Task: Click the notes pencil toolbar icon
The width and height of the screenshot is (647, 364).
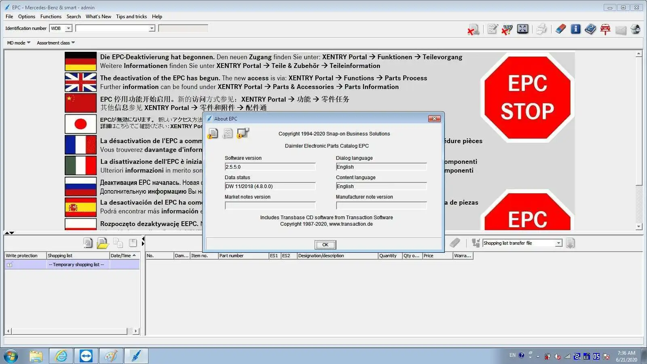Action: (492, 29)
